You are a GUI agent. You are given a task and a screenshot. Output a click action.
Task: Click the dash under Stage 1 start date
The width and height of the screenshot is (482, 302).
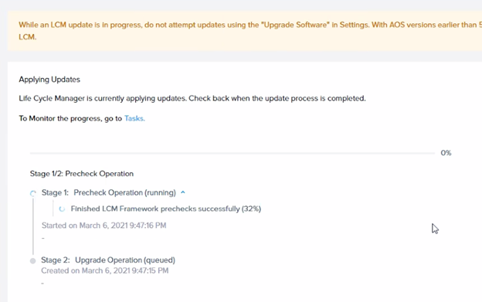42,238
